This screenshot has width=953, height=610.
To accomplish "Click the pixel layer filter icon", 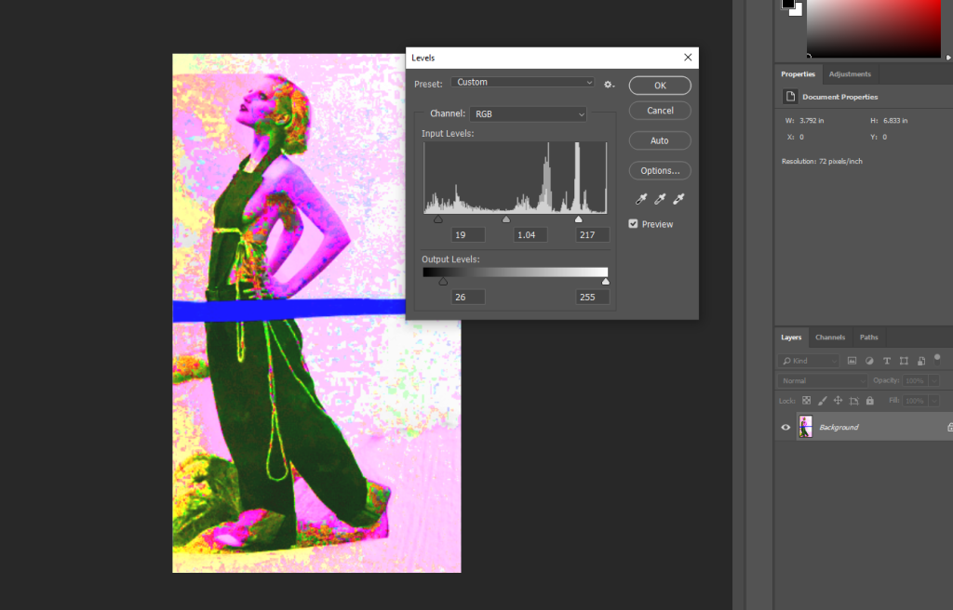I will pyautogui.click(x=852, y=361).
